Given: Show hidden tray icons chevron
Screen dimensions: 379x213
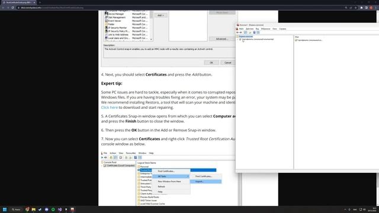Looking at the screenshot, I should click(345, 209).
